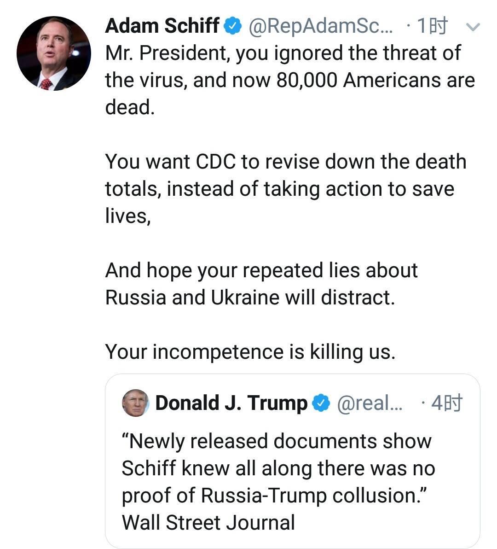
Task: Click Adam Schiff's blue verified badge
Action: [233, 26]
